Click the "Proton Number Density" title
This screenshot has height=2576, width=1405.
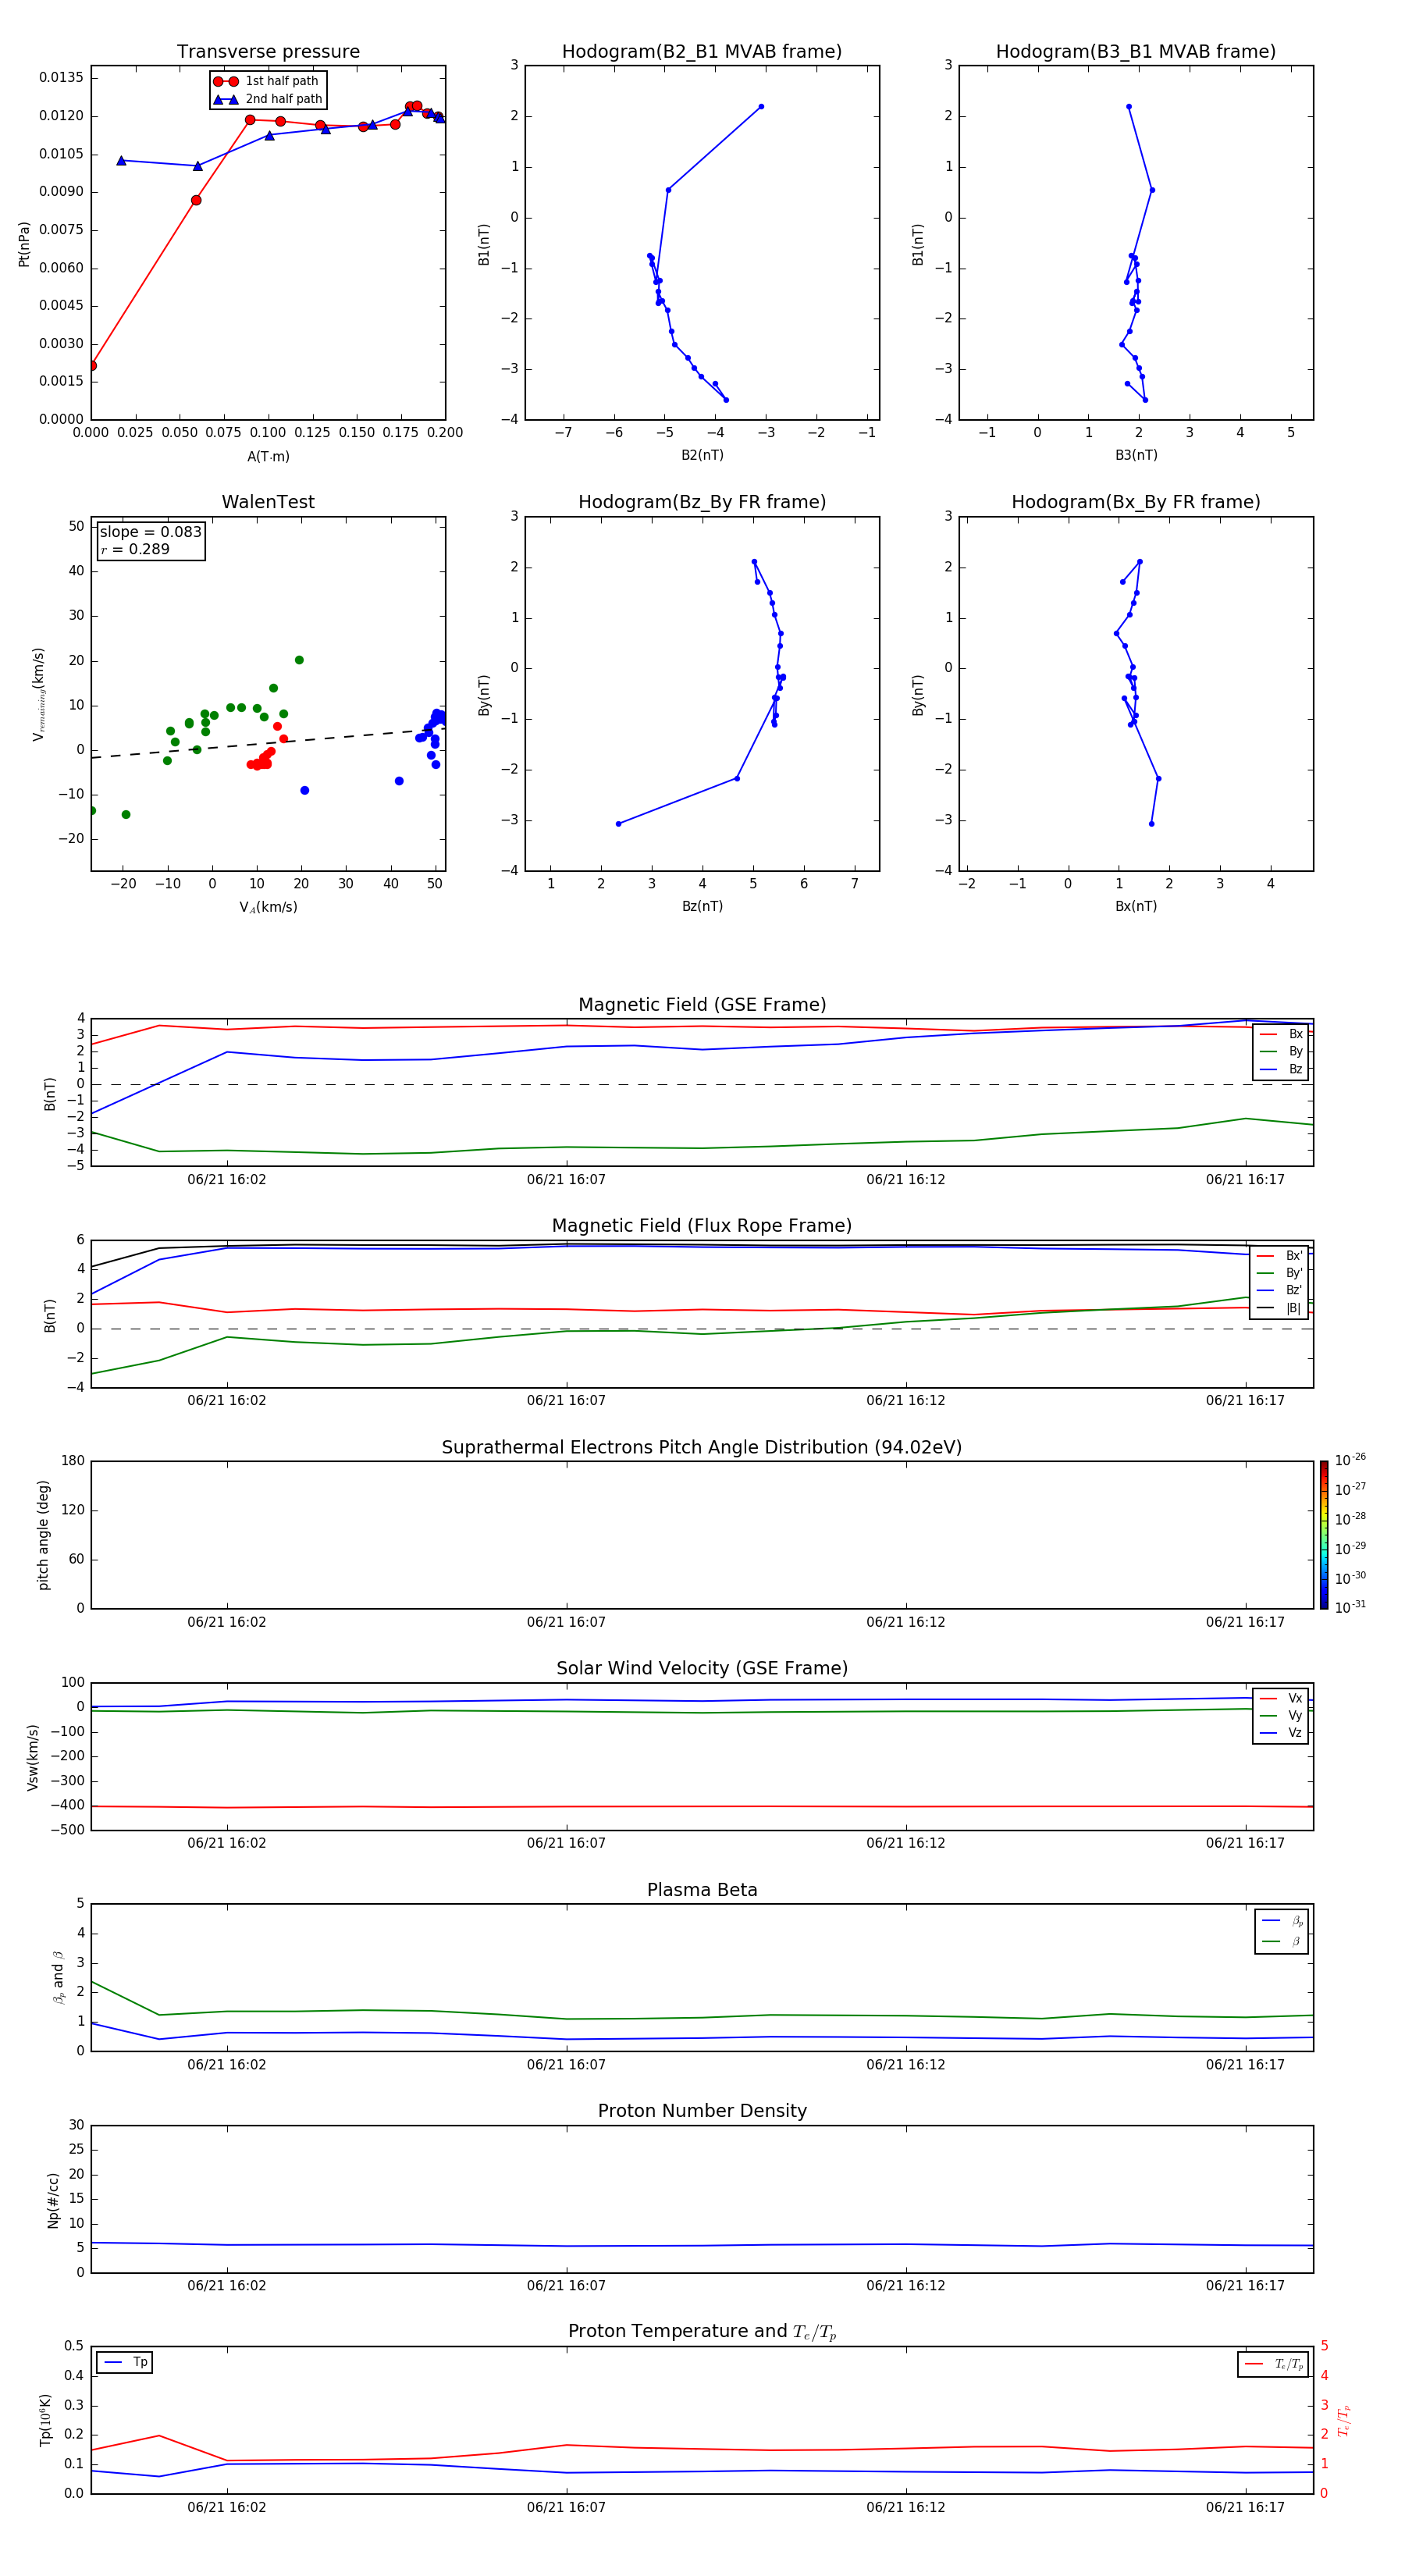click(x=702, y=2111)
